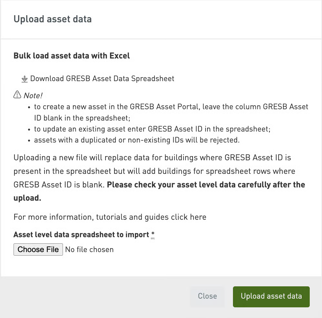Screen dimensions: 322x318
Task: Click the "No file chosen" text
Action: pyautogui.click(x=89, y=249)
